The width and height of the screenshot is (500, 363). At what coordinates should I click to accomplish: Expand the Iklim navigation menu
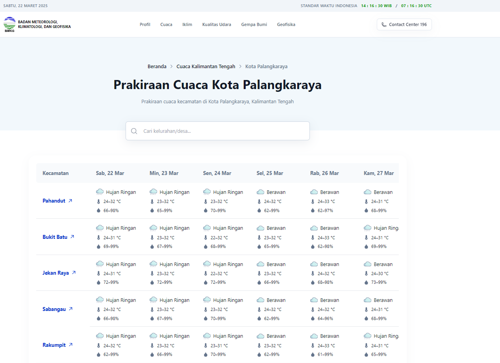(187, 24)
